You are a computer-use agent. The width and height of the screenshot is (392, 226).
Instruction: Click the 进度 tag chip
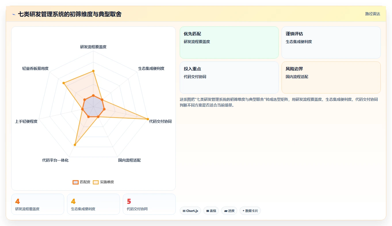(x=229, y=211)
